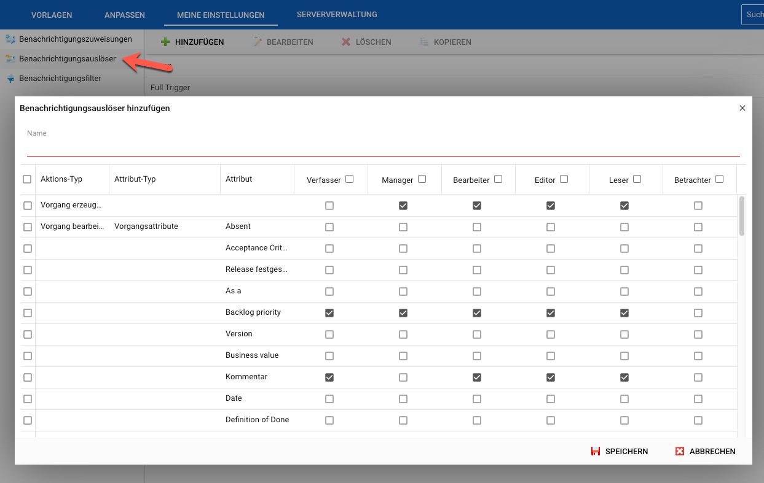The width and height of the screenshot is (764, 483).
Task: Uncheck Manager for Vorgang erzeugt row
Action: point(403,206)
